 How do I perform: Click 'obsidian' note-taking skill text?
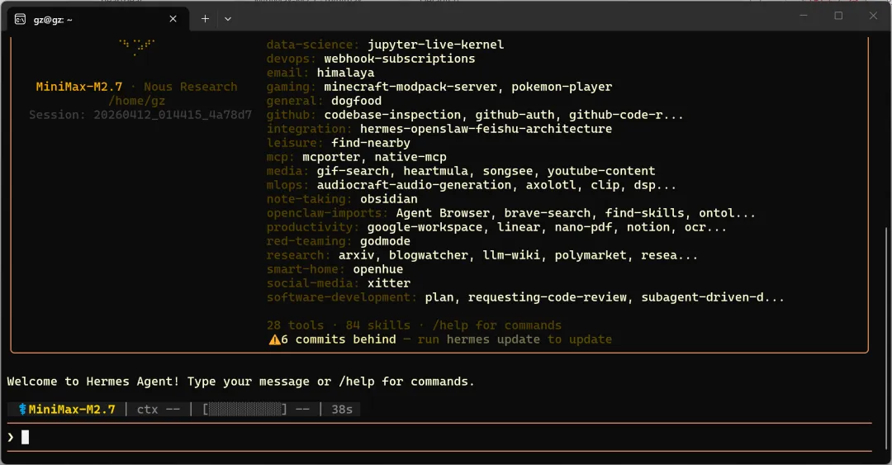pyautogui.click(x=388, y=198)
